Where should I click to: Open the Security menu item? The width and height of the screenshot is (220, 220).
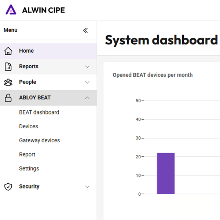tap(48, 187)
